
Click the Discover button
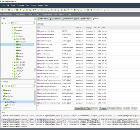(x=103, y=108)
